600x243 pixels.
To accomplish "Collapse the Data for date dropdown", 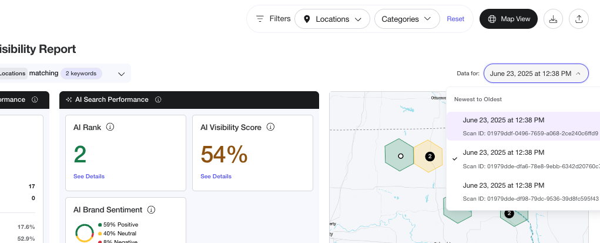I will (535, 74).
